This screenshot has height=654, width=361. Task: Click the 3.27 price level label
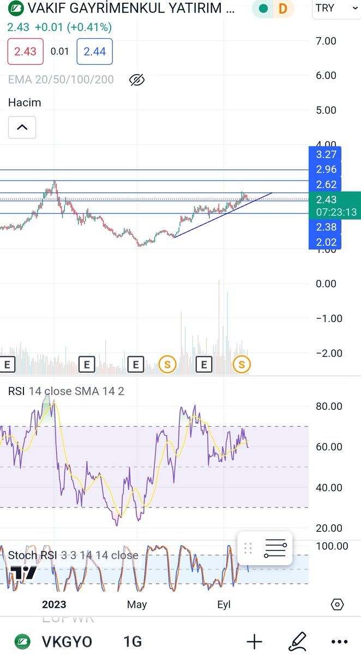[x=326, y=154]
